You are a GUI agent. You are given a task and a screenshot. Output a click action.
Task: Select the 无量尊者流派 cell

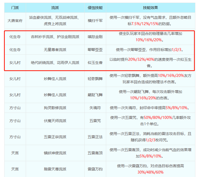tap(55, 50)
